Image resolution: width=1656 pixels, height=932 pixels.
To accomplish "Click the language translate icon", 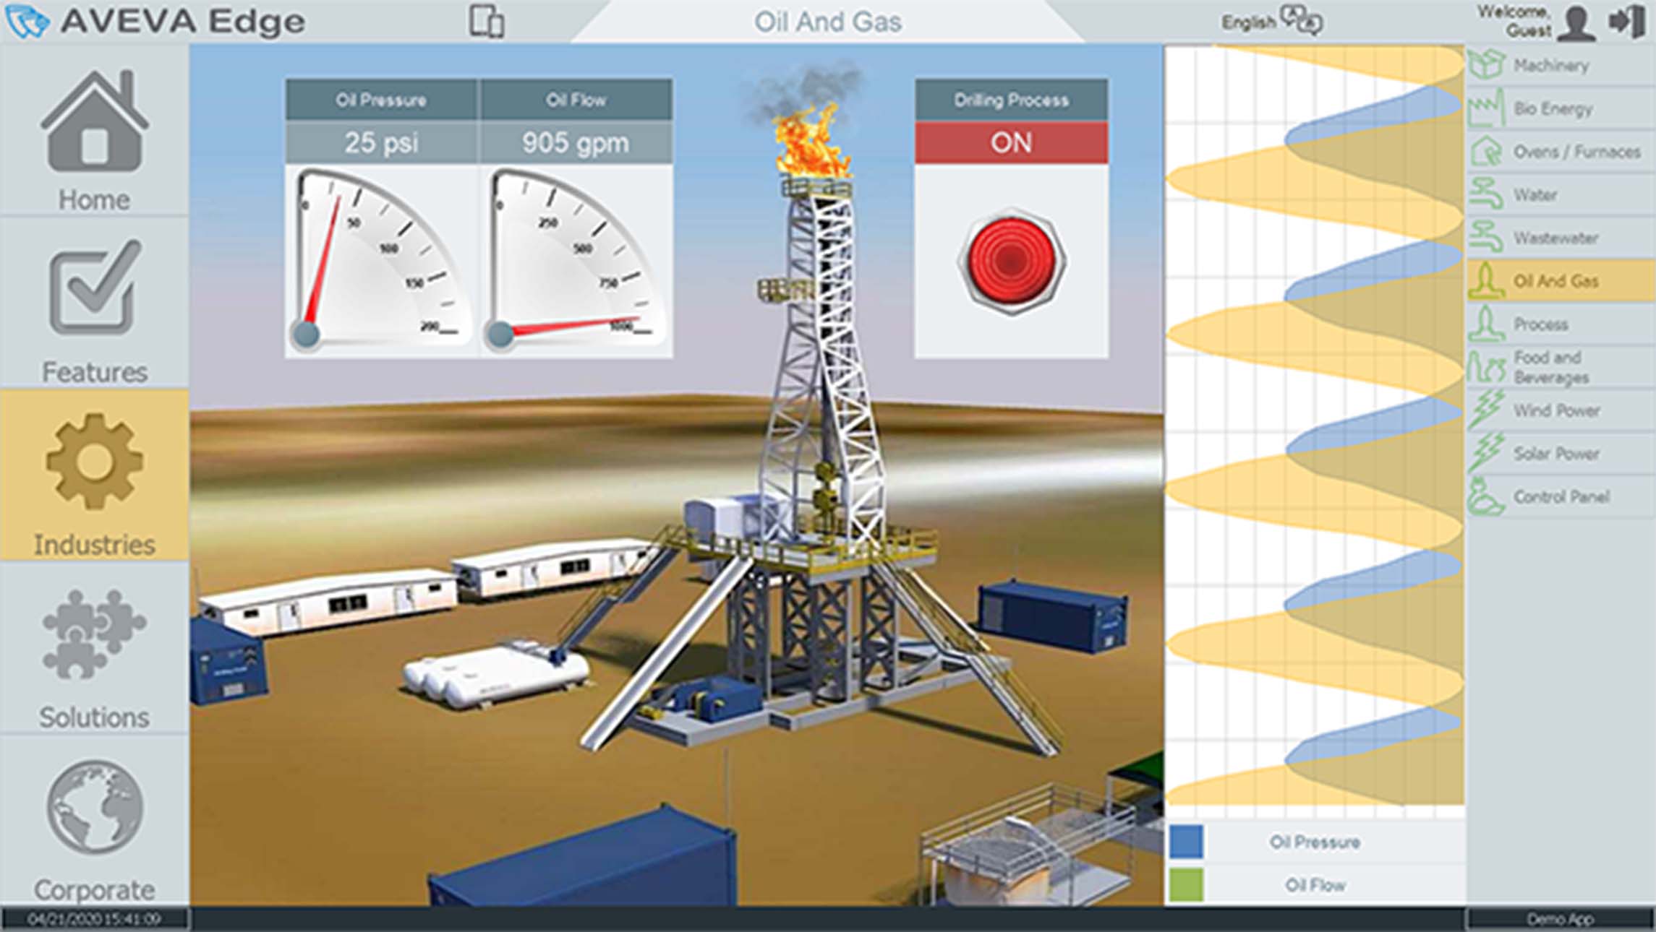I will [x=1302, y=20].
